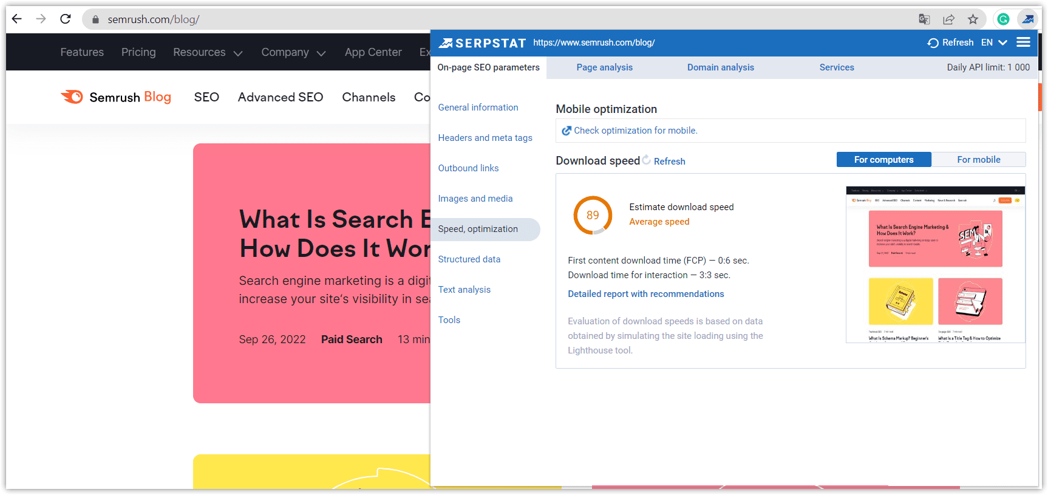Click the 89 score gauge
Viewport: 1048px width, 495px height.
click(x=593, y=215)
